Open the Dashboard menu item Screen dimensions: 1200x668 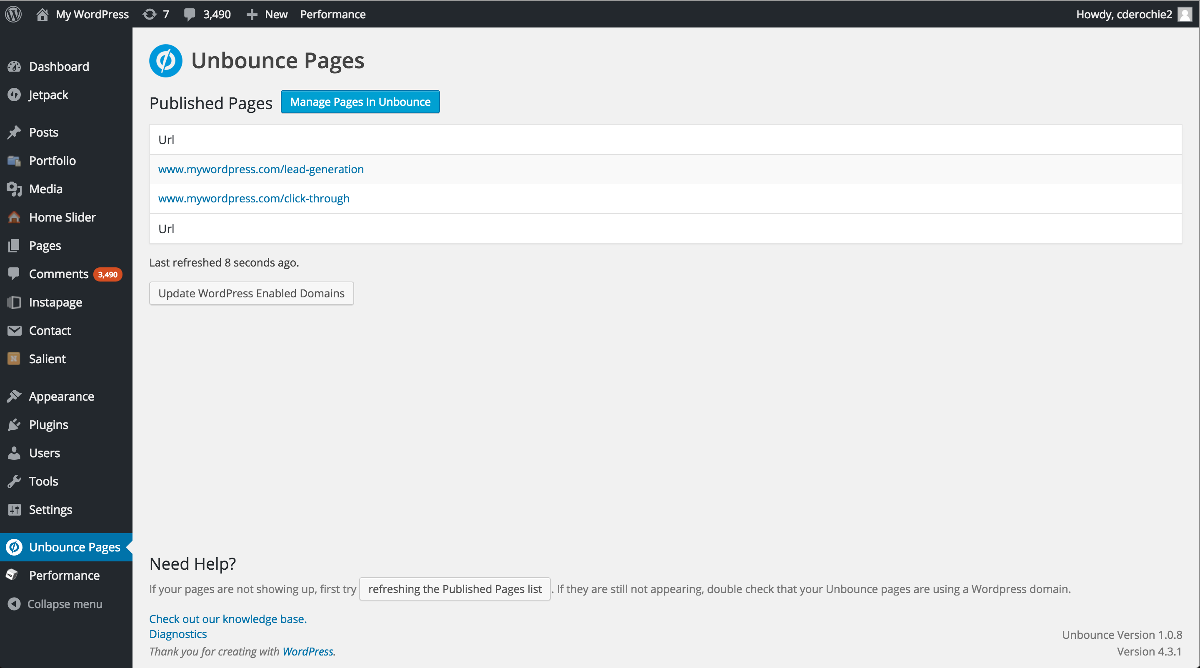pos(59,67)
